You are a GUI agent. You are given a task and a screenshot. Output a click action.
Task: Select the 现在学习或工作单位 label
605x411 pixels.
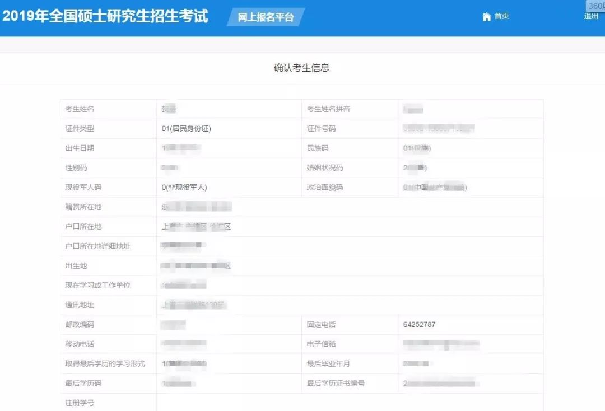click(97, 286)
